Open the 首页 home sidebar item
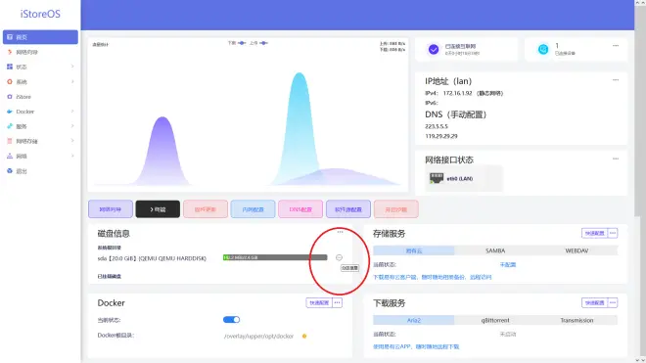This screenshot has width=646, height=363. coord(40,37)
